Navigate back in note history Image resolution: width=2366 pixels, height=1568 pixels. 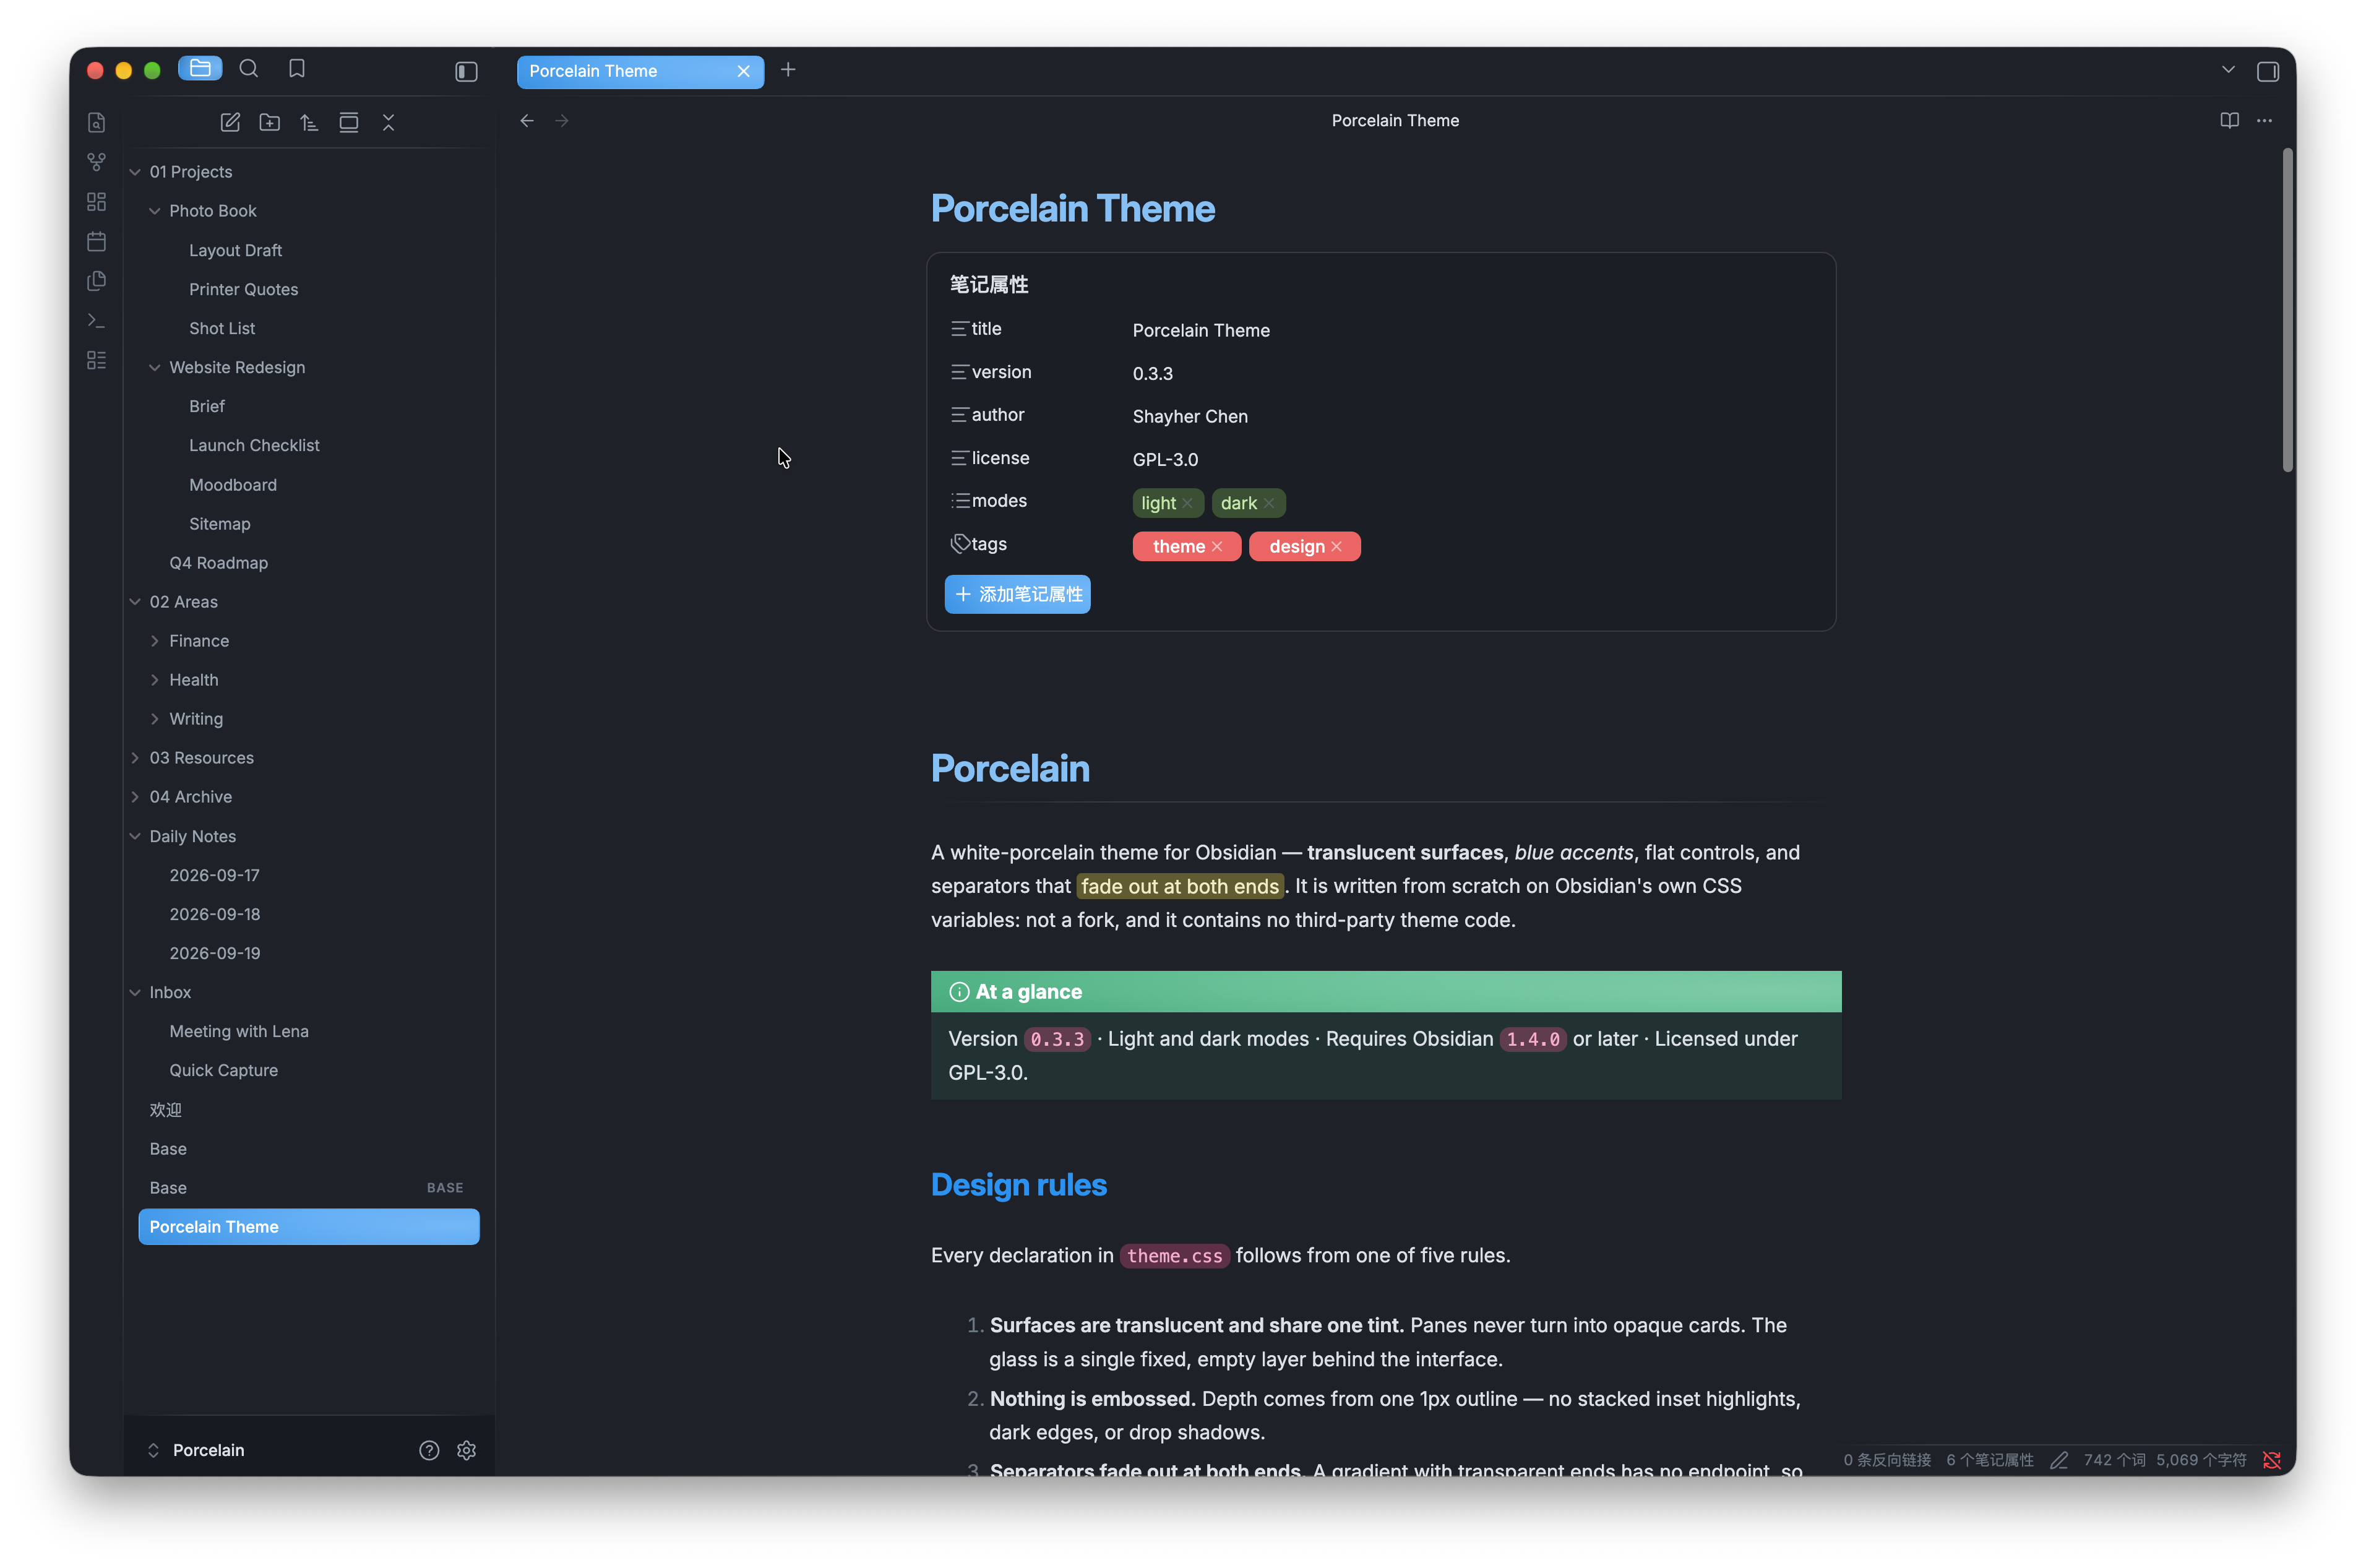[x=527, y=121]
